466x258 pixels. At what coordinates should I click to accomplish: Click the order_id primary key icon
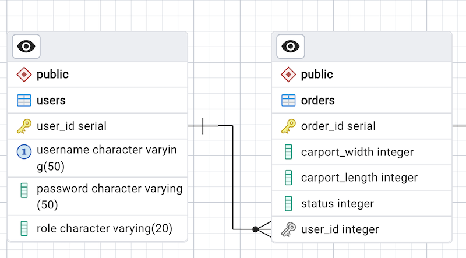288,126
